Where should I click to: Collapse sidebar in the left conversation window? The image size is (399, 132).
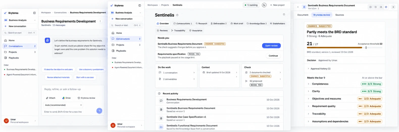(35, 13)
